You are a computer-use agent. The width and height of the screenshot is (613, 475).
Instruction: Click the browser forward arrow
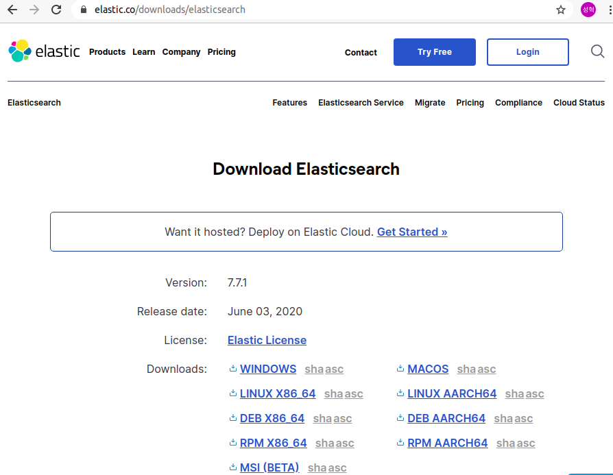(34, 10)
